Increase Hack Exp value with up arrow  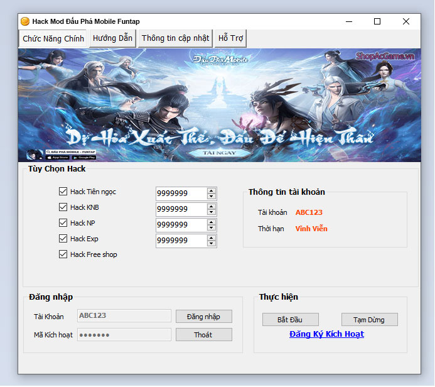[x=212, y=238]
